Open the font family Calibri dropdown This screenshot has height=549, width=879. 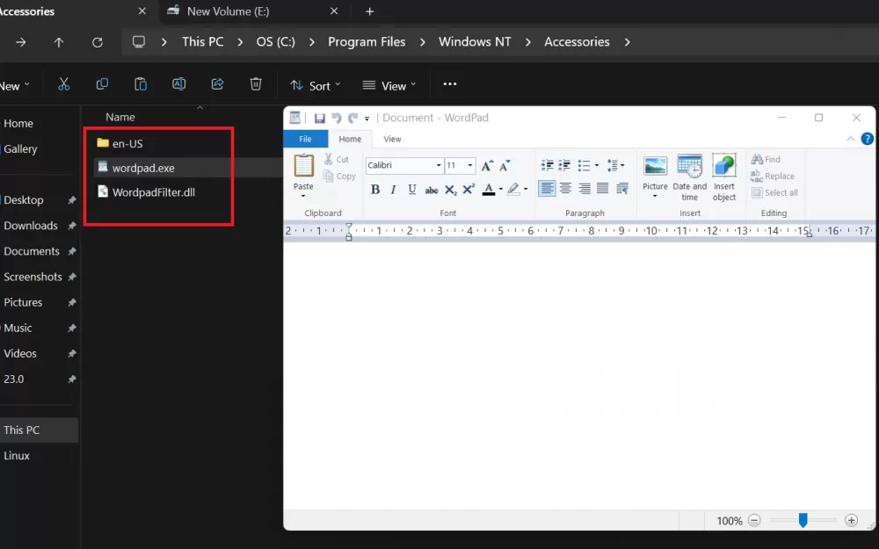[x=439, y=165]
